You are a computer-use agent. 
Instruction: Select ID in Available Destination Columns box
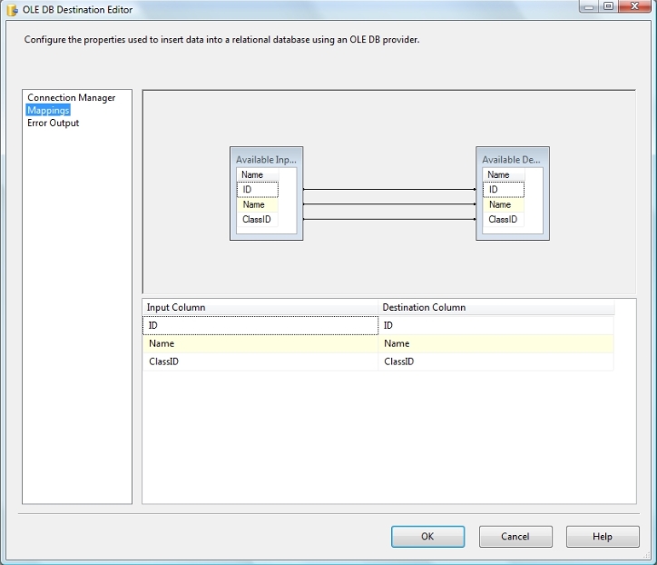[x=504, y=190]
